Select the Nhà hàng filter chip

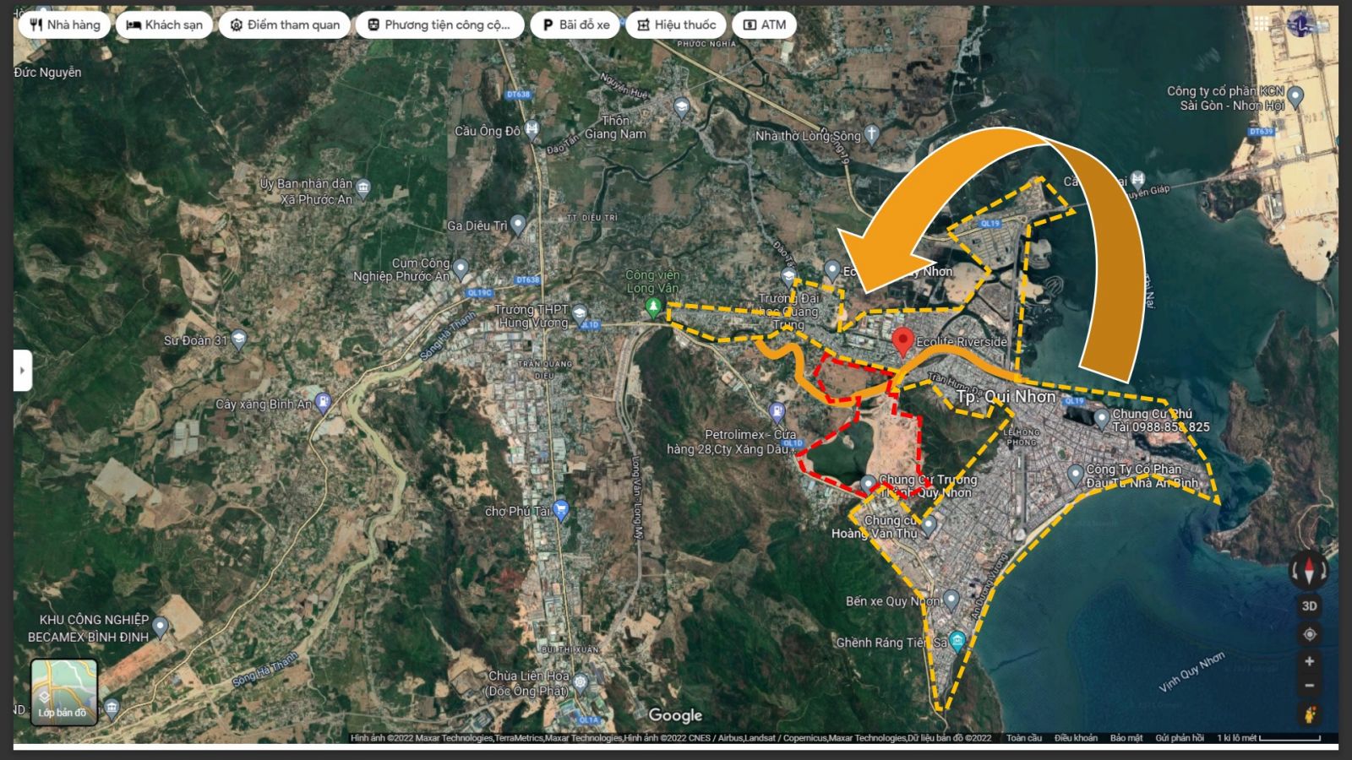(x=65, y=24)
